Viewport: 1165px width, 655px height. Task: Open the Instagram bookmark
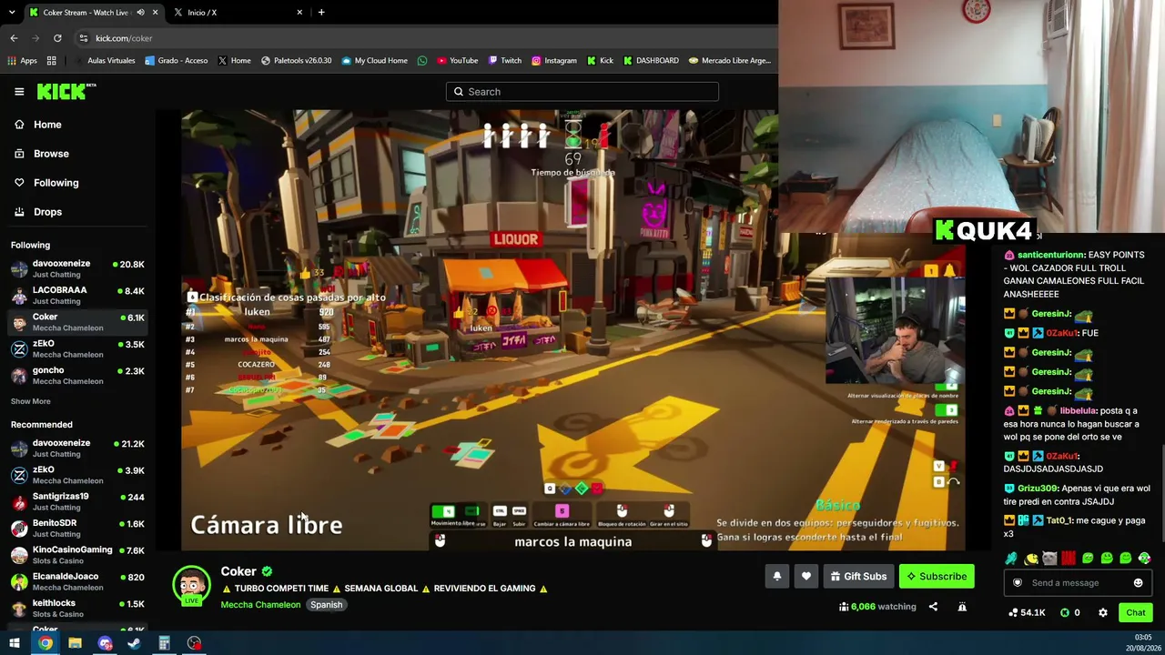[553, 61]
